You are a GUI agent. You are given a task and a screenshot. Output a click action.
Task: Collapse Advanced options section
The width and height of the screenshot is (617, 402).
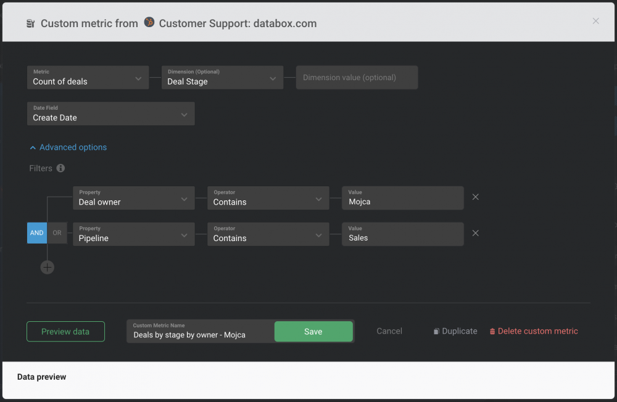[x=68, y=147]
